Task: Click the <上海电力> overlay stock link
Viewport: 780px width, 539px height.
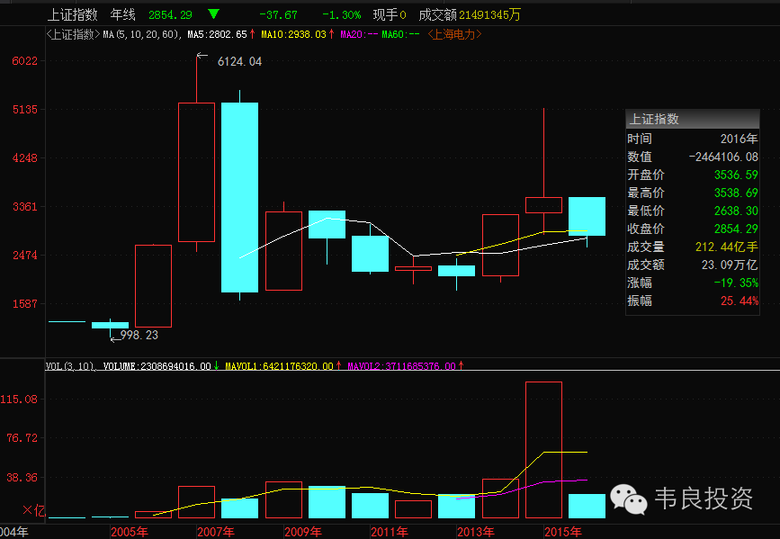Action: coord(454,34)
